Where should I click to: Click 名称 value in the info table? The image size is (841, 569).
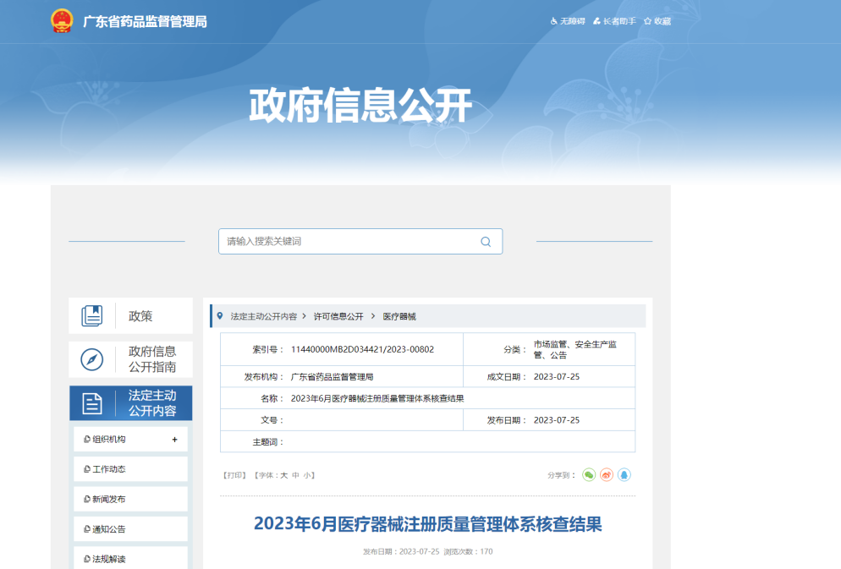point(377,398)
